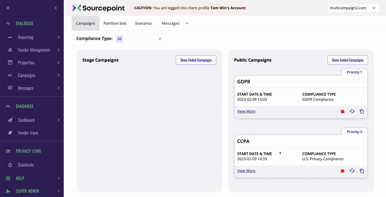Expand the Reporting submenu arrow
The height and width of the screenshot is (197, 386).
click(x=58, y=37)
